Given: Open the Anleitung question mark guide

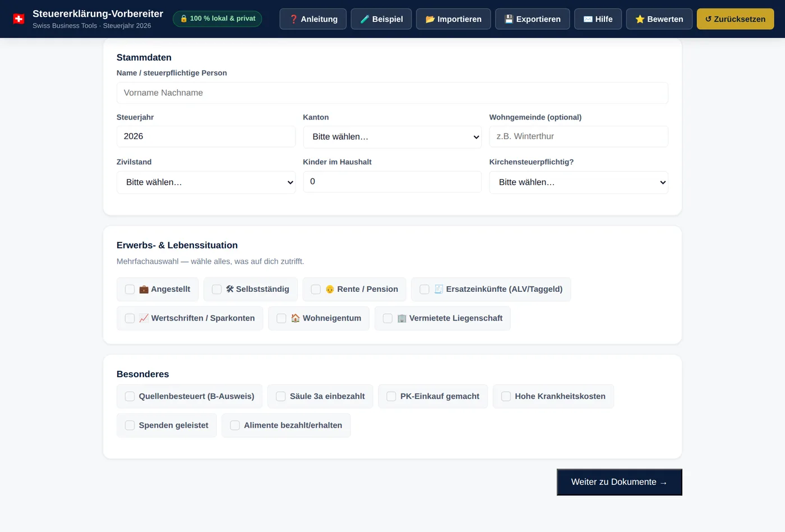Looking at the screenshot, I should click(x=313, y=19).
